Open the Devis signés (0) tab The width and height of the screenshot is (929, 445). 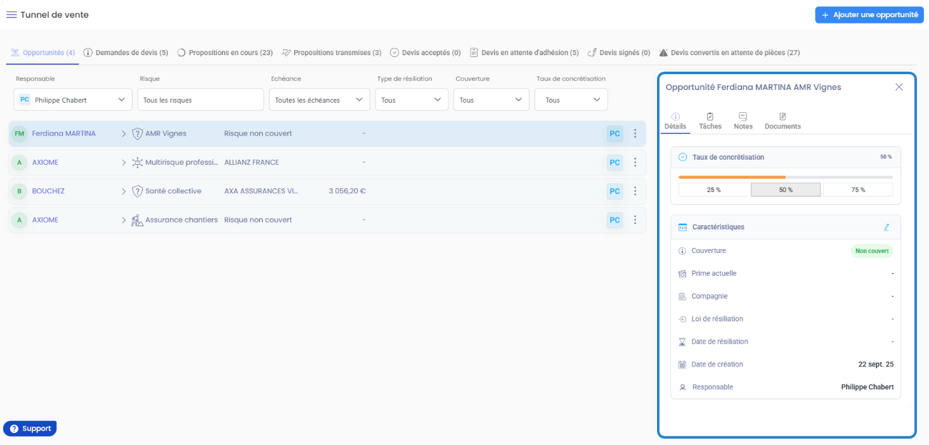tap(619, 53)
